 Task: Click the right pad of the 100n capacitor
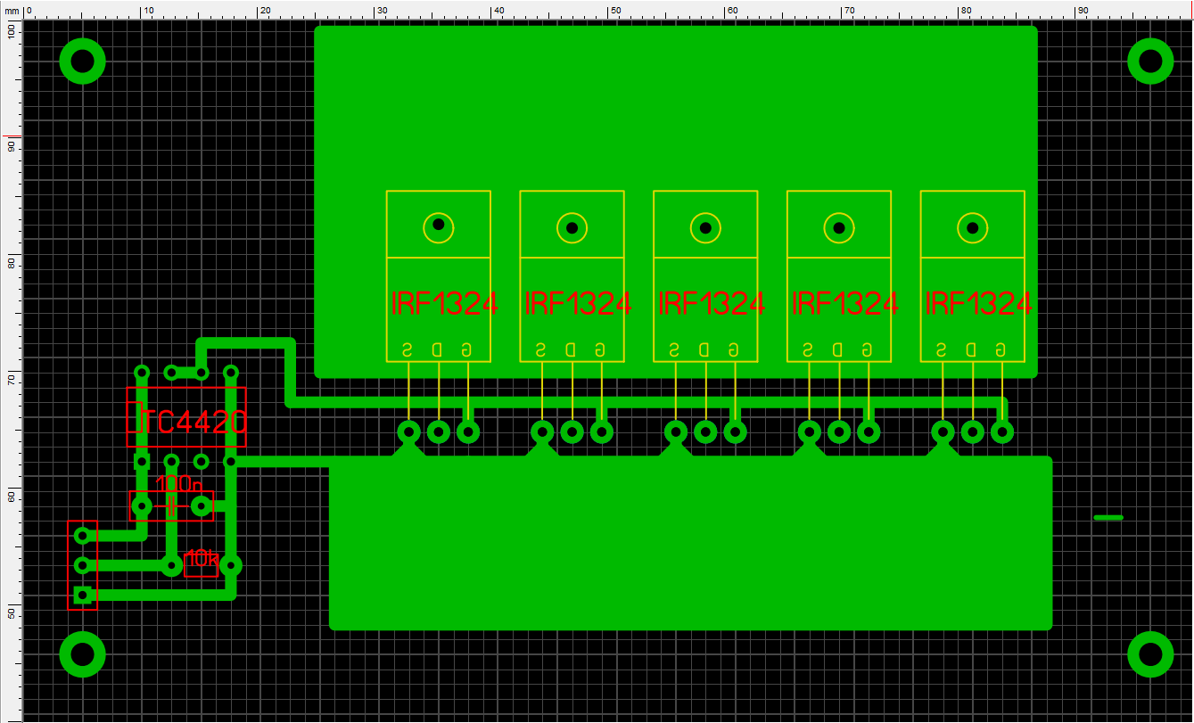point(201,506)
